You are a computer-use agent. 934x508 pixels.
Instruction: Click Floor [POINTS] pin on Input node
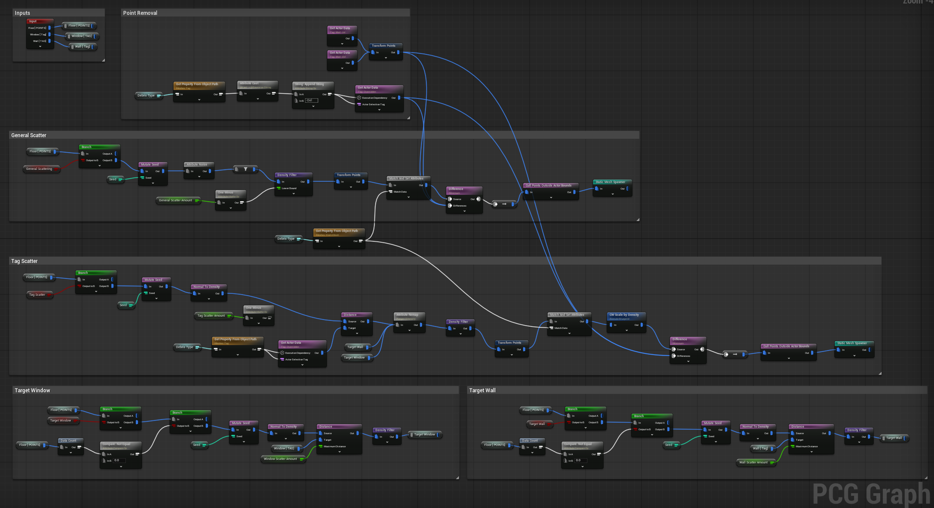pos(49,28)
